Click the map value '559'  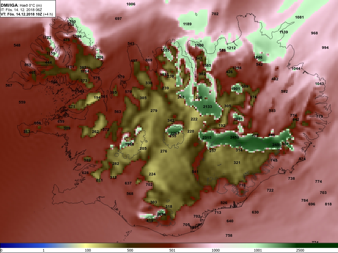22,103
